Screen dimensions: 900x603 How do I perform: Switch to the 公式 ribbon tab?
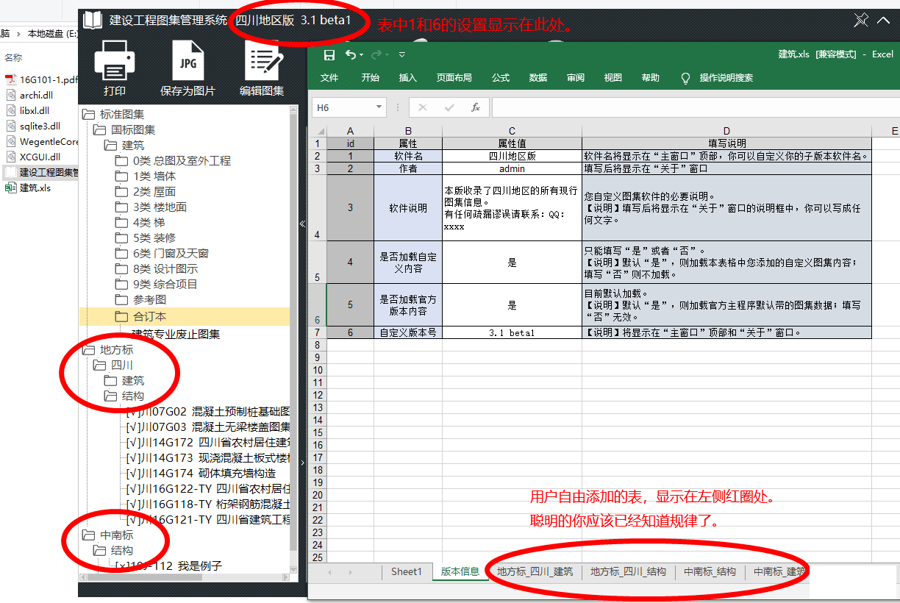tap(501, 78)
